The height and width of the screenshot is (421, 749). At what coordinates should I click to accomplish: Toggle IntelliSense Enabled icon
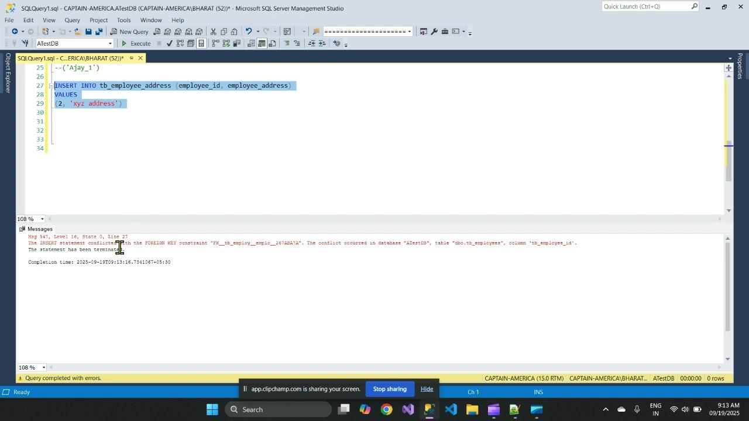(x=201, y=43)
